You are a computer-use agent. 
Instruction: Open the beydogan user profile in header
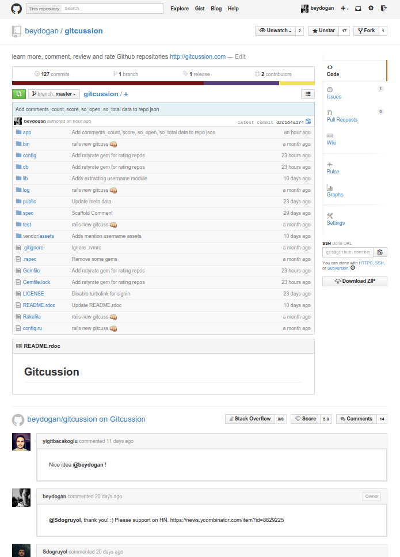(x=318, y=8)
